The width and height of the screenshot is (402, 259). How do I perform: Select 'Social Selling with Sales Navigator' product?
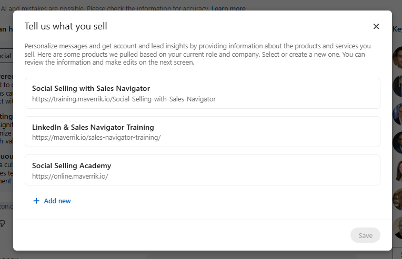coord(202,93)
